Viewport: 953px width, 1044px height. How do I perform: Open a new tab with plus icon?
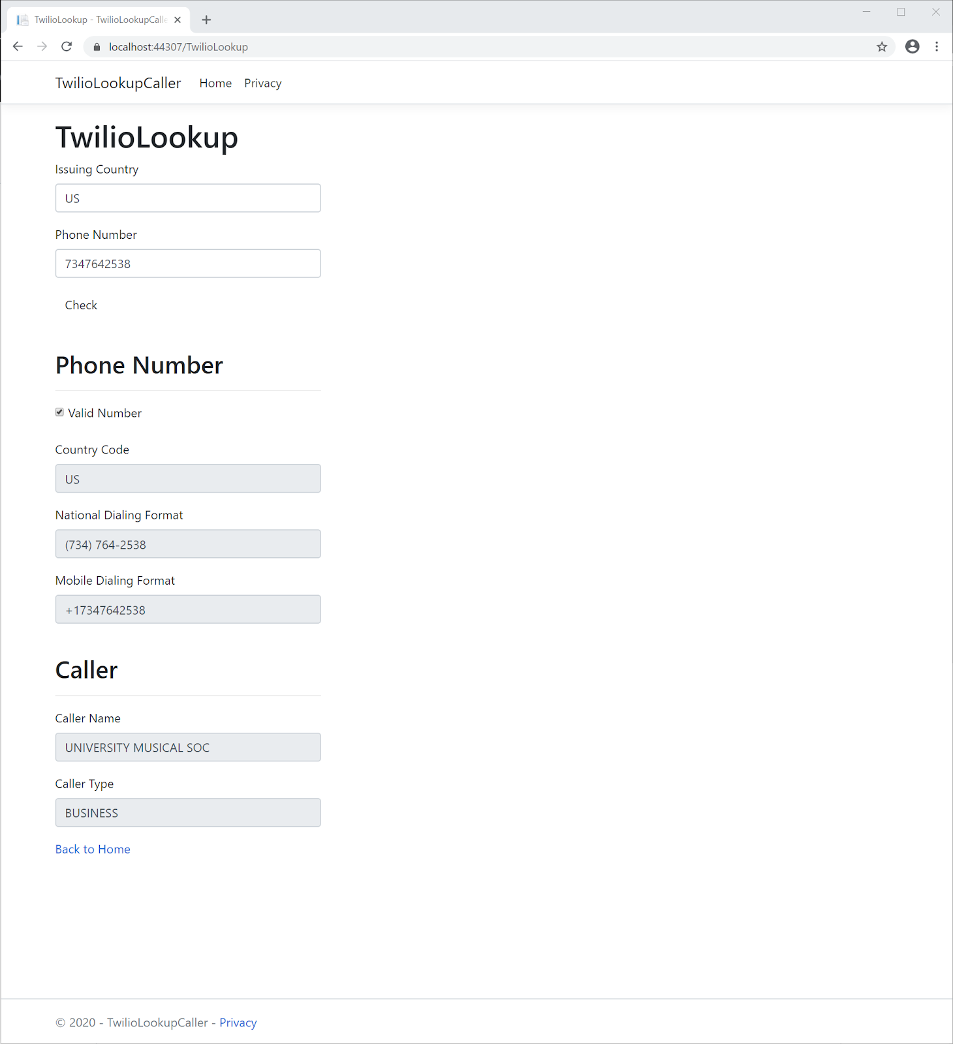(206, 20)
